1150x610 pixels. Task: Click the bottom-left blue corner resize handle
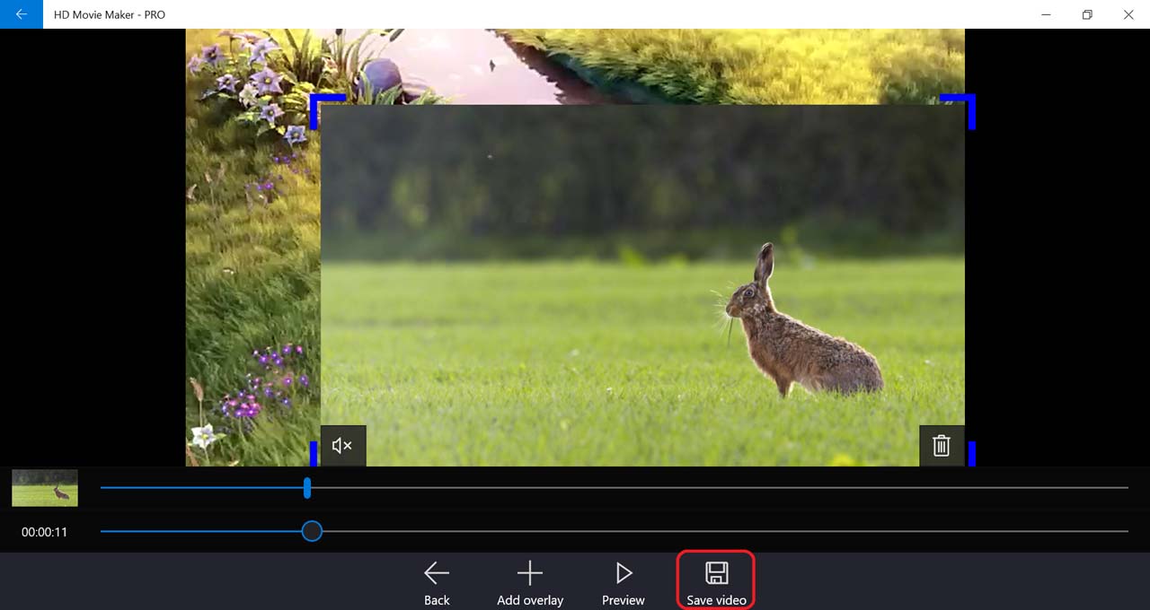[314, 454]
